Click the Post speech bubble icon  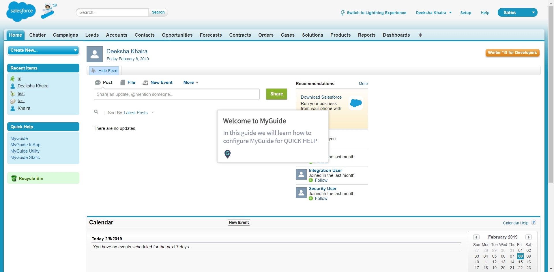pyautogui.click(x=98, y=83)
